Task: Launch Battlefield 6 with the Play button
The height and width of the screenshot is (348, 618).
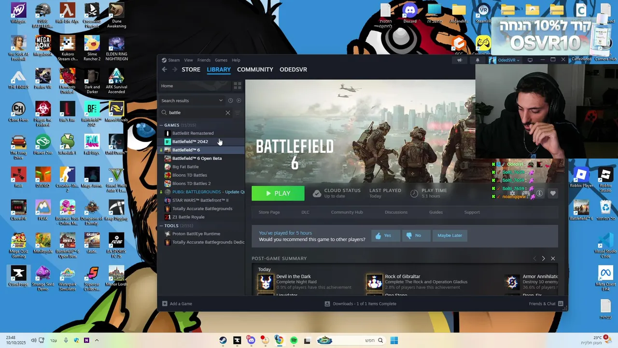Action: (278, 193)
